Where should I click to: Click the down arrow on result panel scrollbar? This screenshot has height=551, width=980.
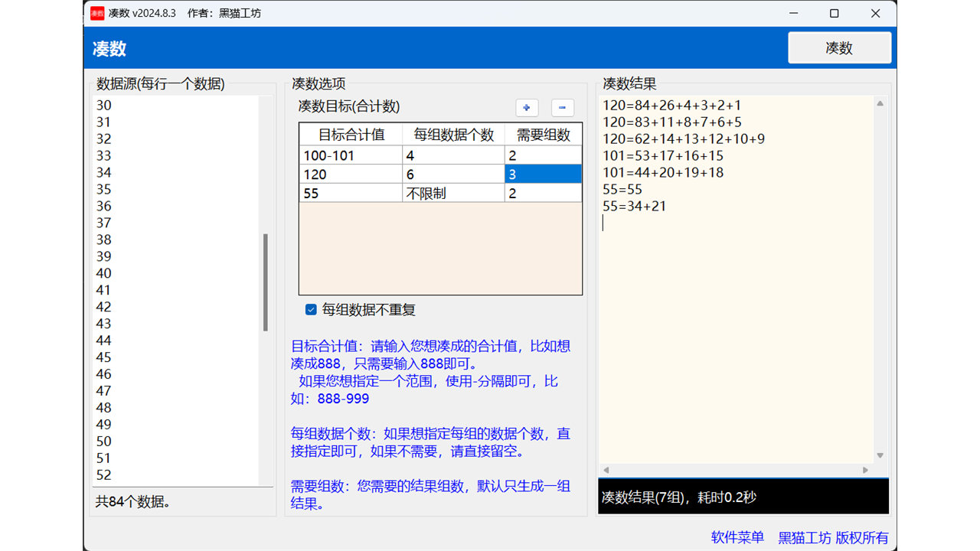point(880,454)
